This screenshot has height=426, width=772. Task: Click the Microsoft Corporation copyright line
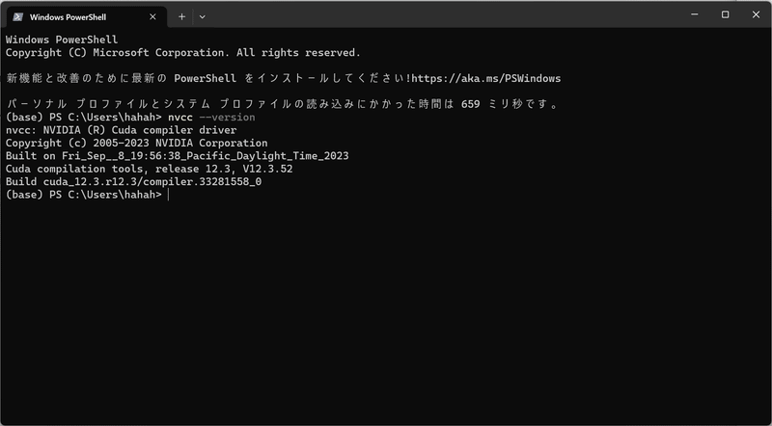183,53
